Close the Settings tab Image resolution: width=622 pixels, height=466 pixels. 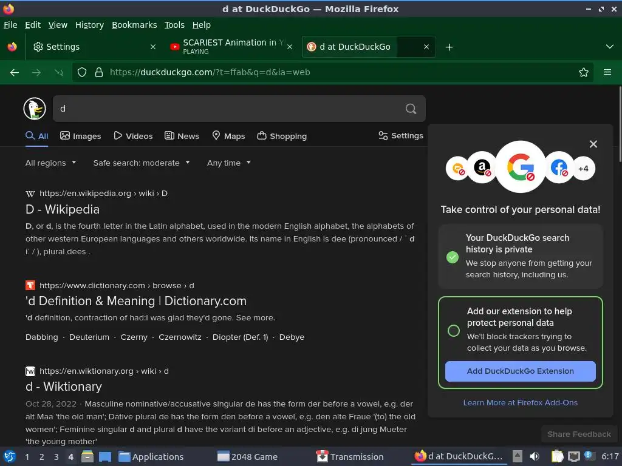tap(152, 47)
